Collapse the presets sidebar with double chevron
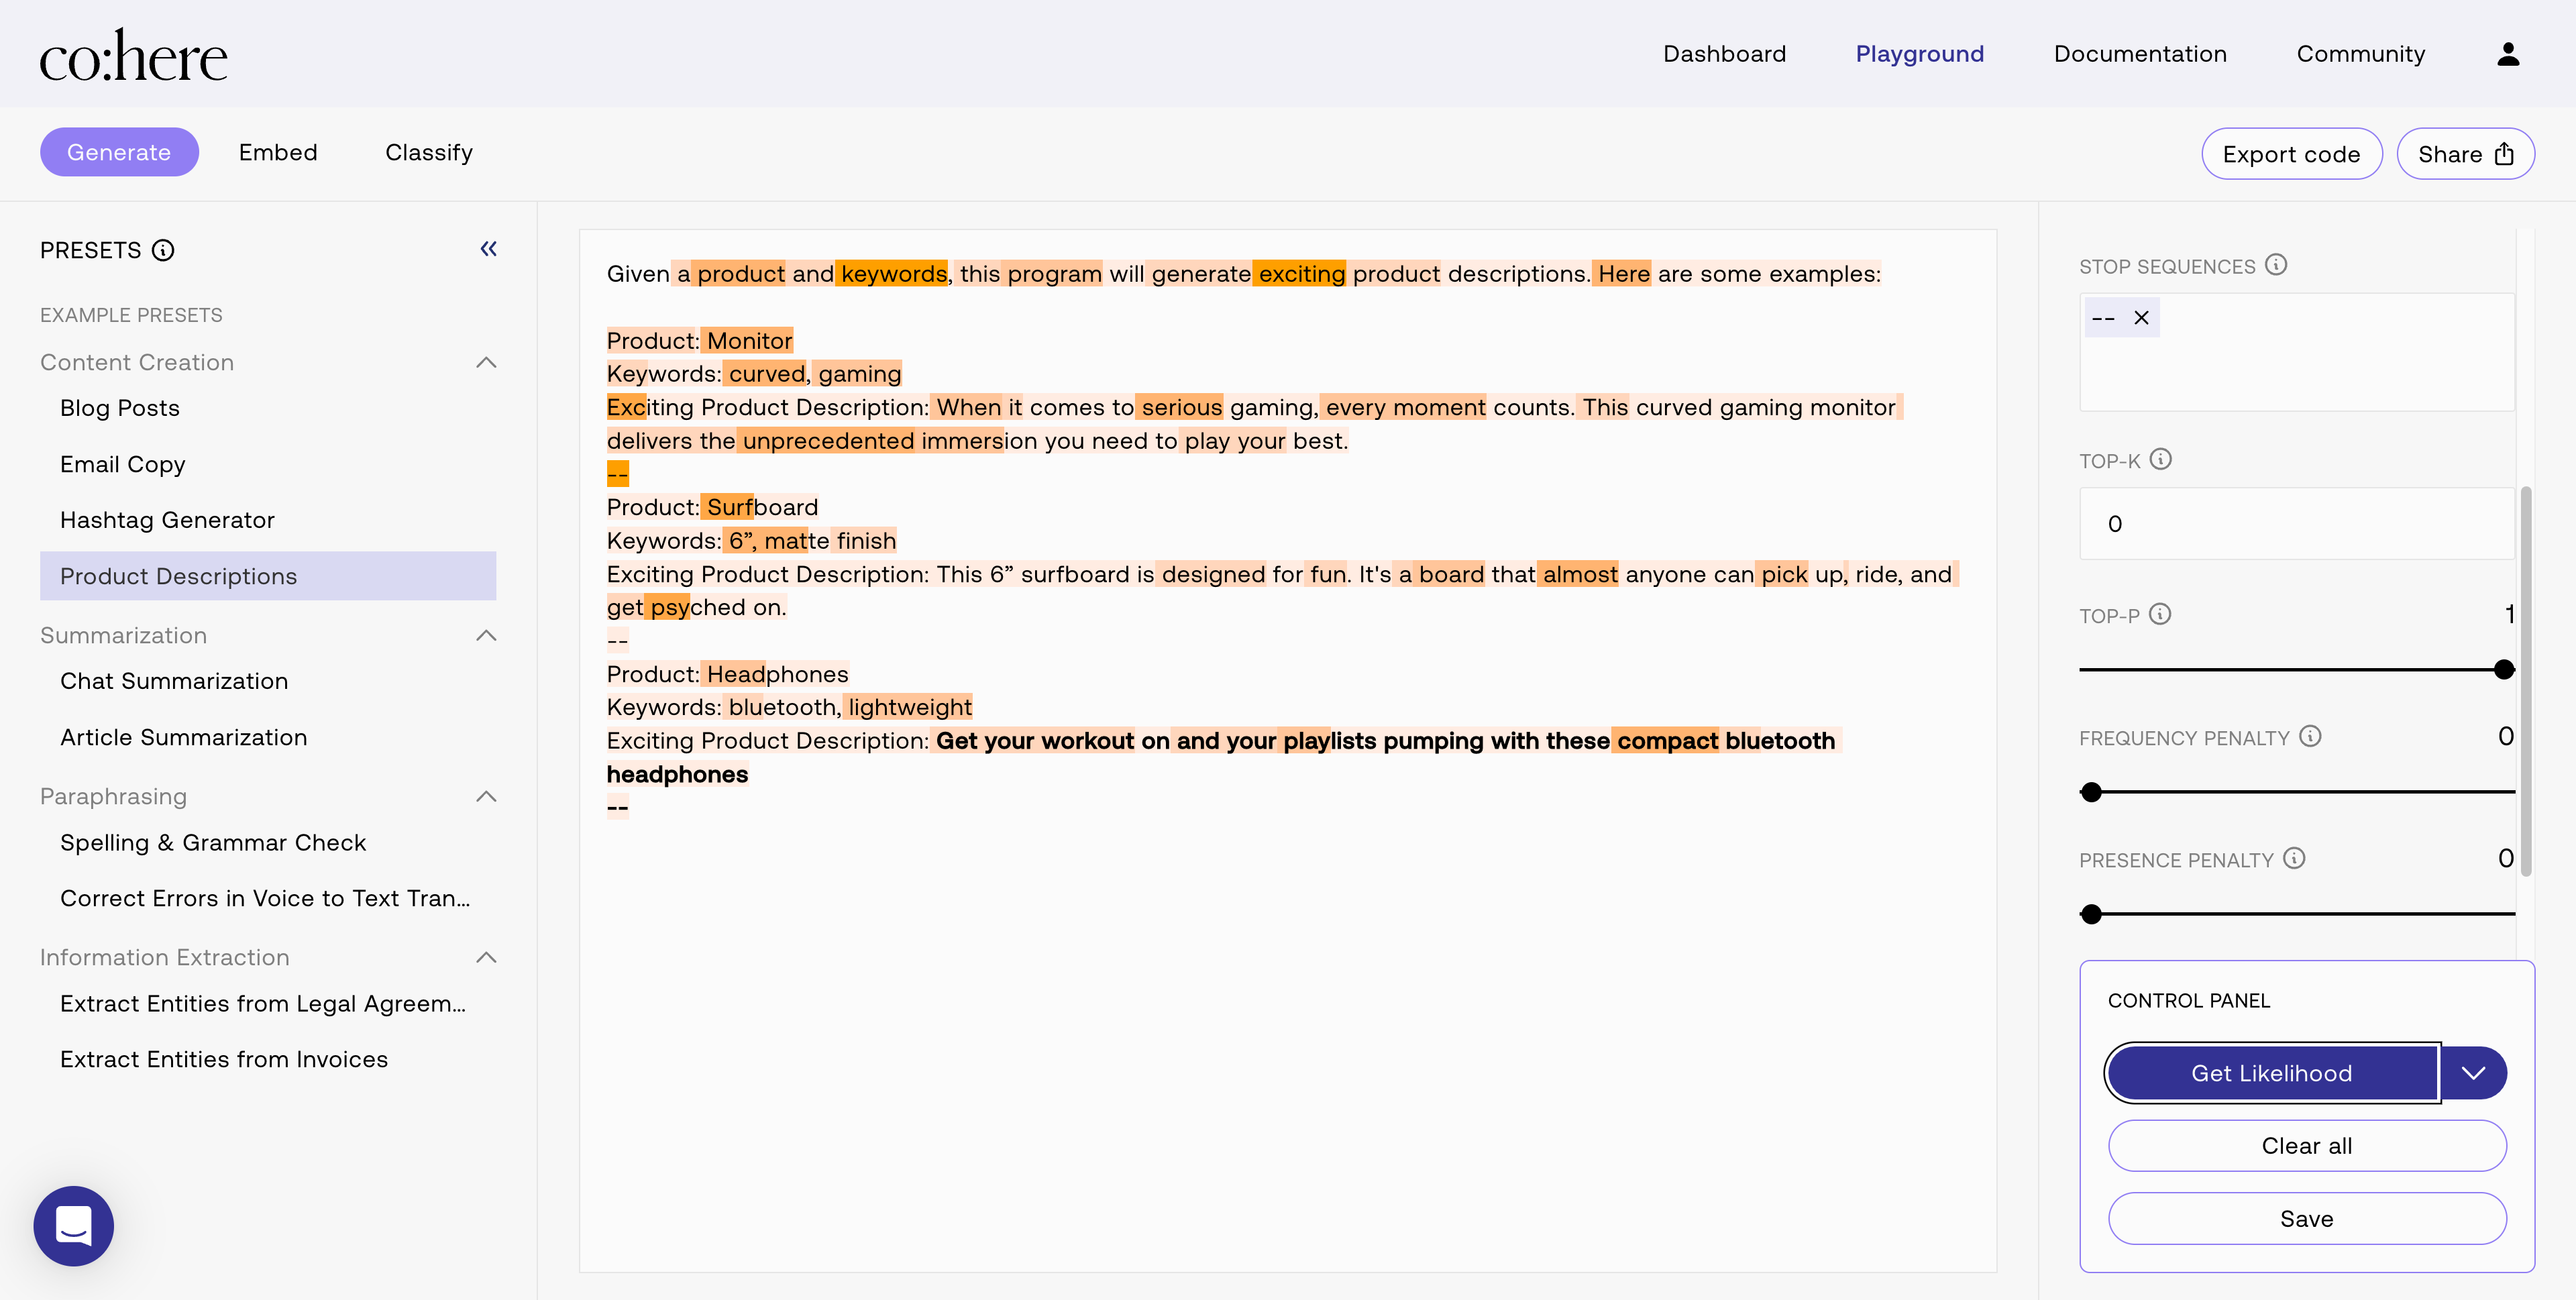The image size is (2576, 1300). [488, 249]
